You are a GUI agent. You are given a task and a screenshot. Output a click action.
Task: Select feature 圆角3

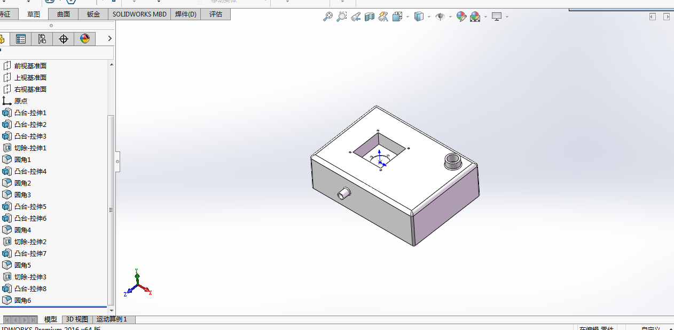23,195
